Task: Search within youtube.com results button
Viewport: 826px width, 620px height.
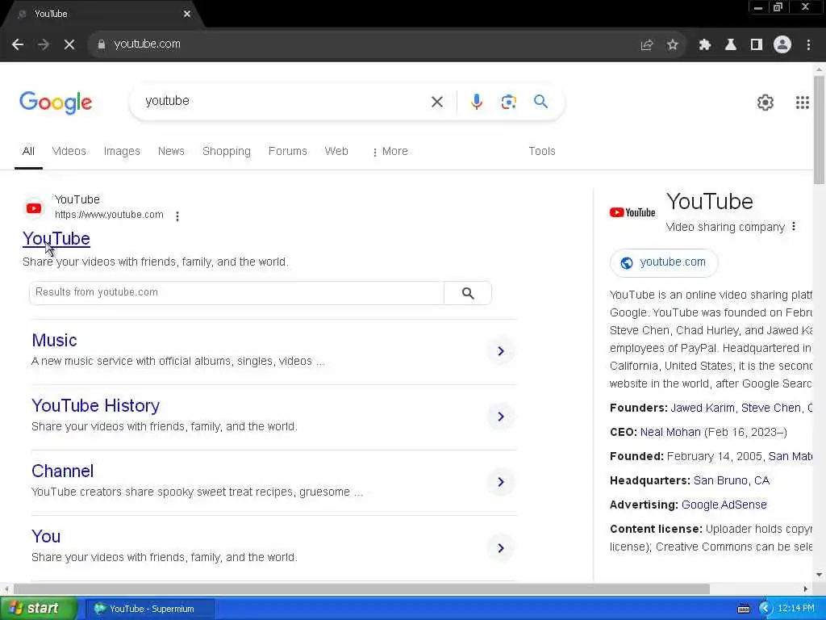Action: (x=468, y=293)
